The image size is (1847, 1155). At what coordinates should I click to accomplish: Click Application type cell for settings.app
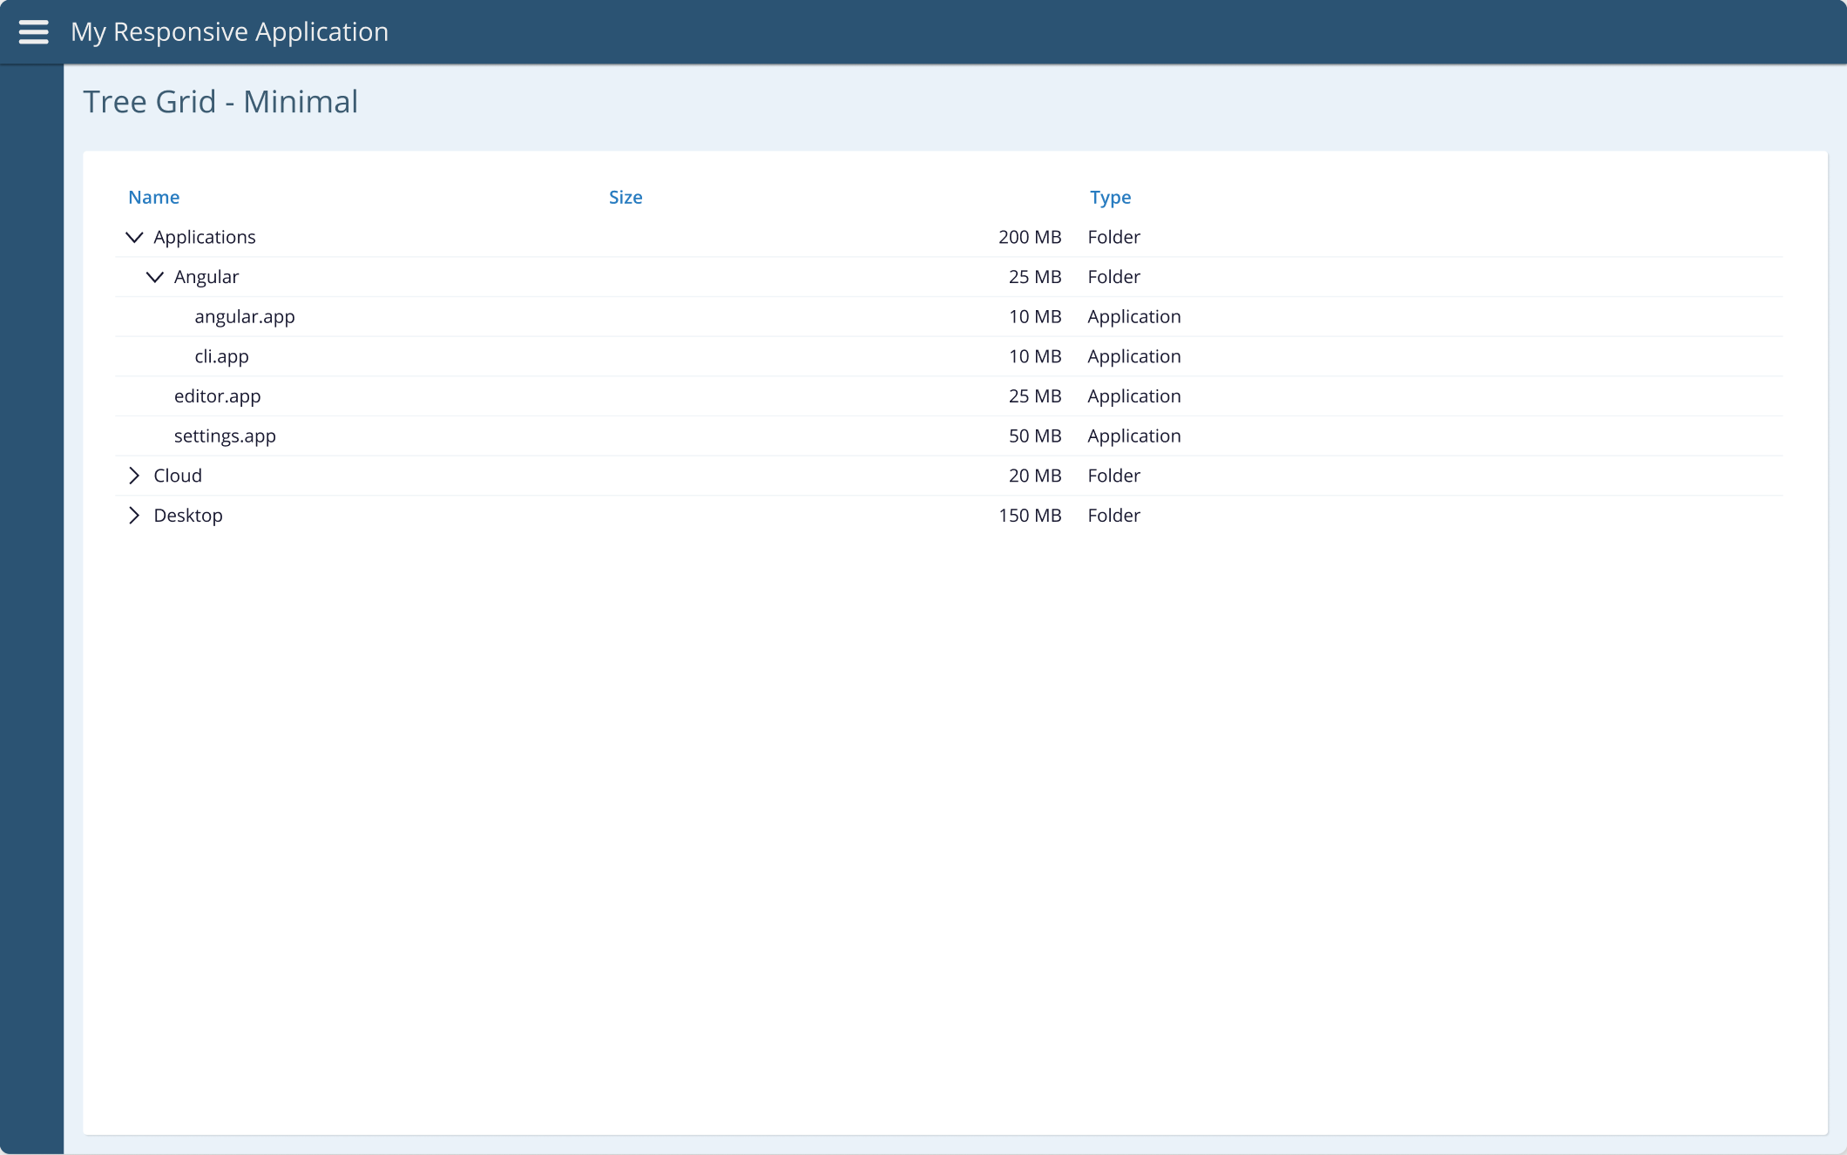point(1133,436)
